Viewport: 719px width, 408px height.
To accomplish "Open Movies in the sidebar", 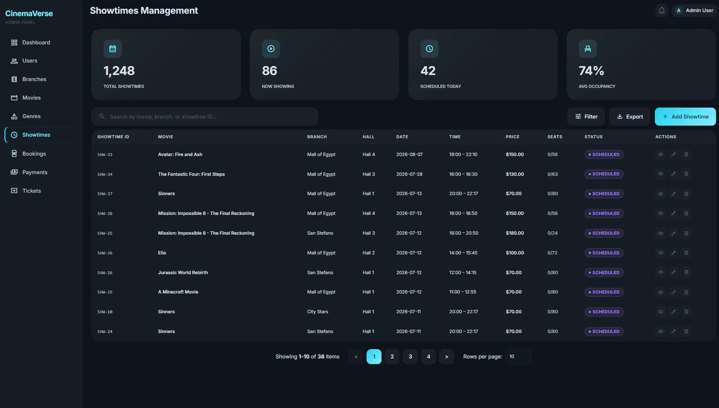I will 40,98.
